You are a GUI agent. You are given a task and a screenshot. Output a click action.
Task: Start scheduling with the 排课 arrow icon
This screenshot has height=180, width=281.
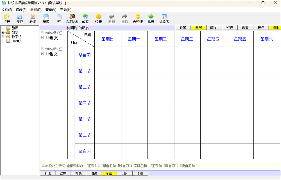click(151, 19)
